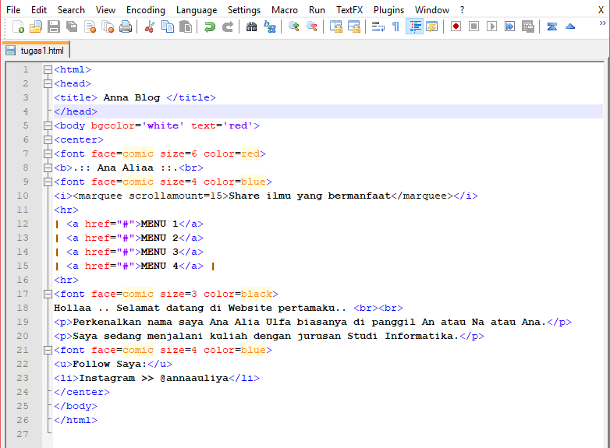The image size is (610, 448).
Task: Open the Run menu
Action: click(317, 9)
